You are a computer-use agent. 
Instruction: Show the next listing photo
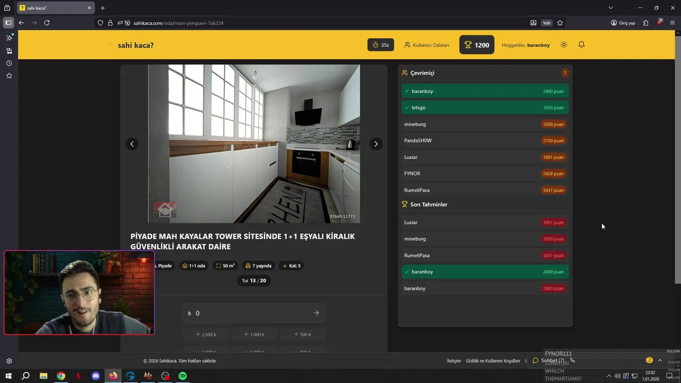pos(376,144)
